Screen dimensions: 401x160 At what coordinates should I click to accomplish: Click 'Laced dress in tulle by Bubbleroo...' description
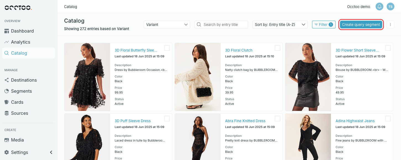(x=140, y=140)
